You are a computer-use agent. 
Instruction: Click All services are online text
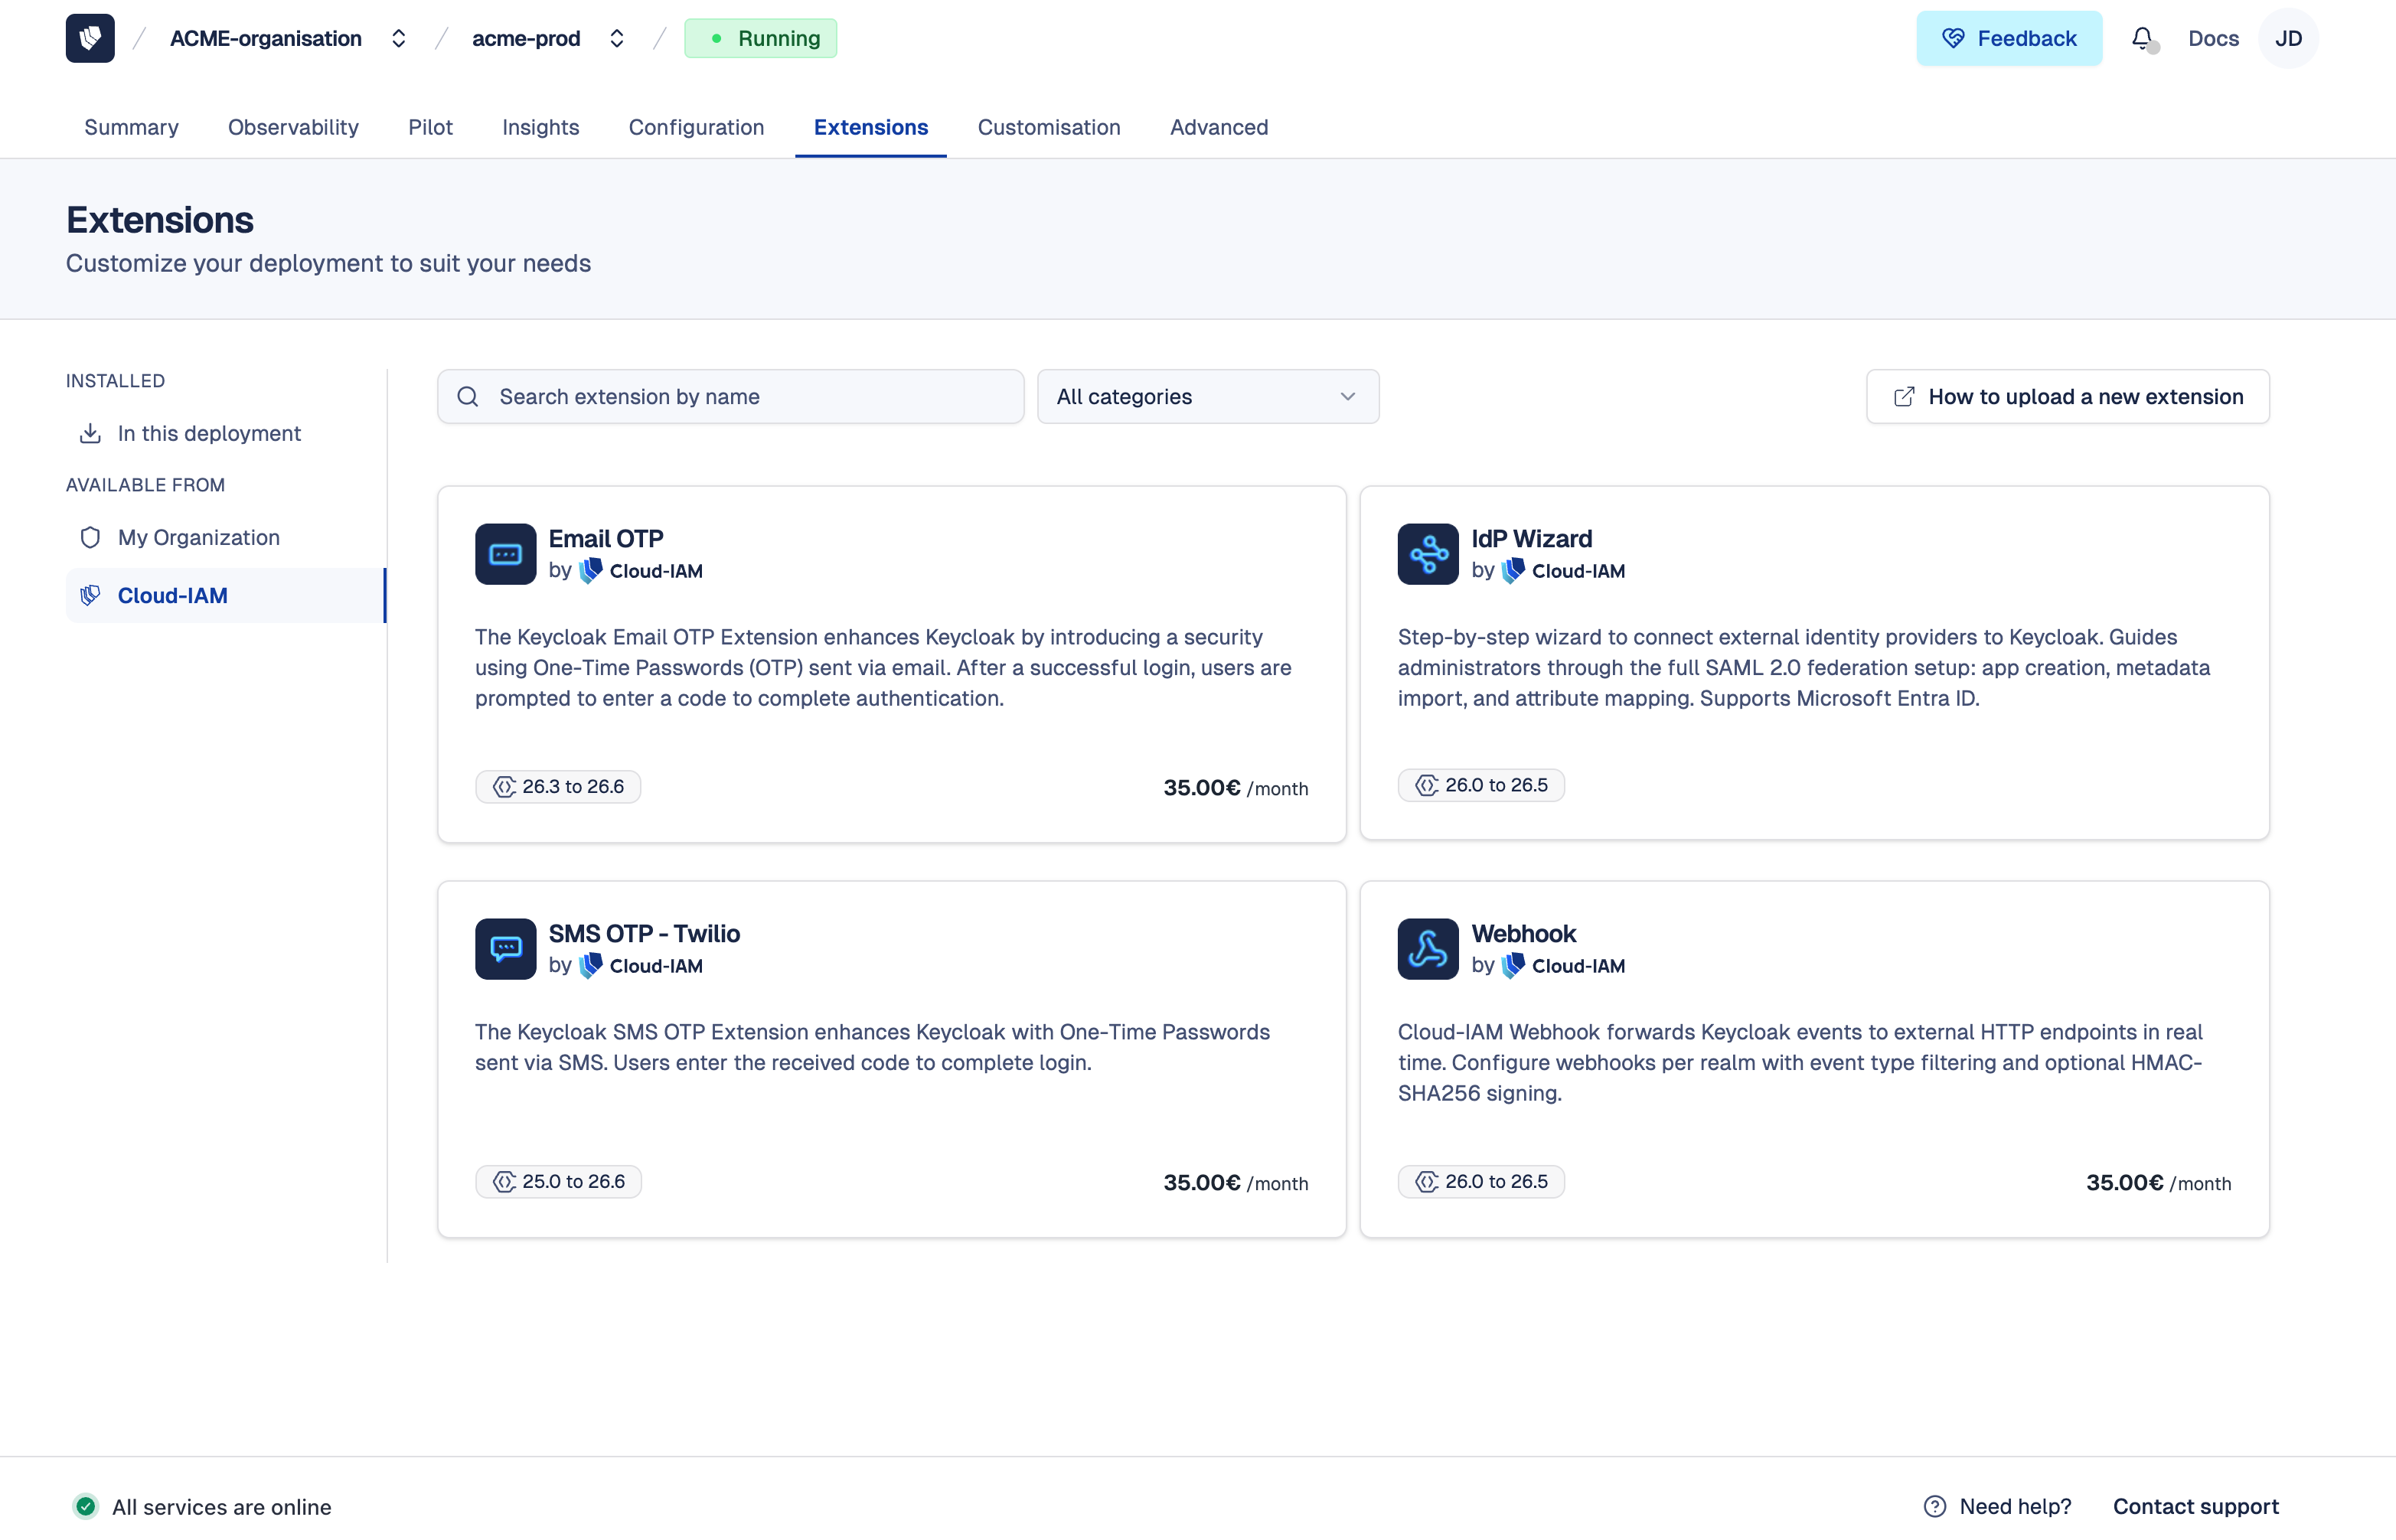point(221,1506)
